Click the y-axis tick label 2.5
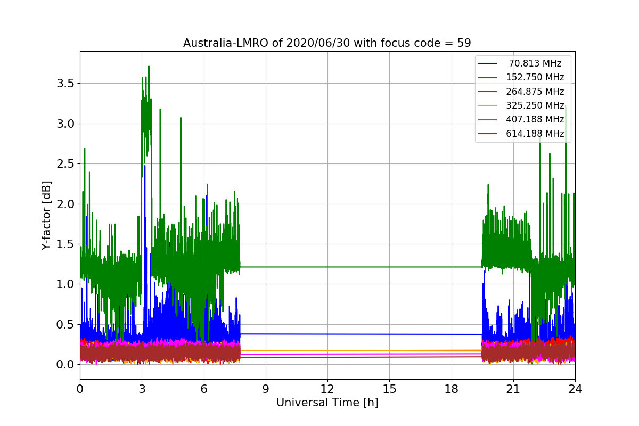This screenshot has height=426, width=639. click(x=65, y=164)
